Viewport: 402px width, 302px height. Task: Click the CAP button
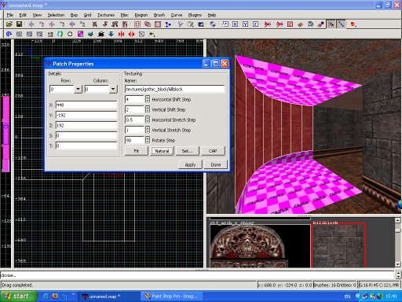pyautogui.click(x=213, y=151)
